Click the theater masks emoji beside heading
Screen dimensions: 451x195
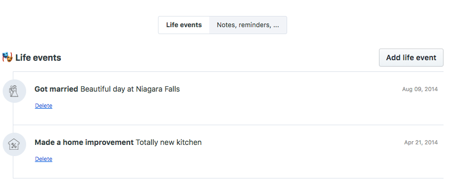click(x=7, y=57)
